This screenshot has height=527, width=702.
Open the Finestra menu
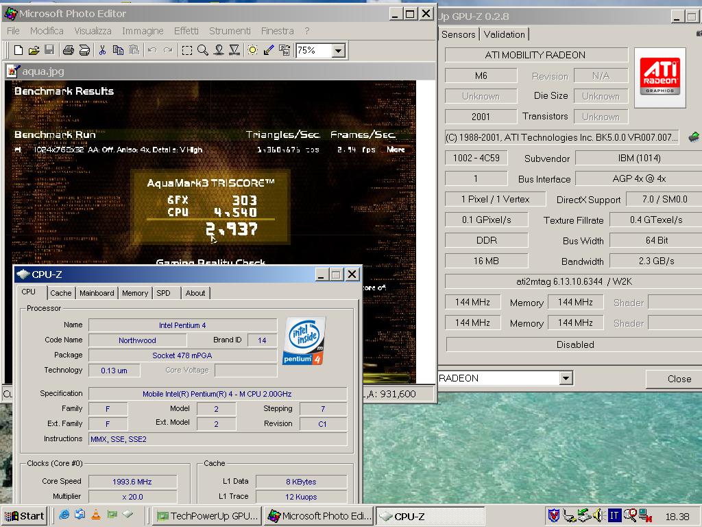point(278,31)
